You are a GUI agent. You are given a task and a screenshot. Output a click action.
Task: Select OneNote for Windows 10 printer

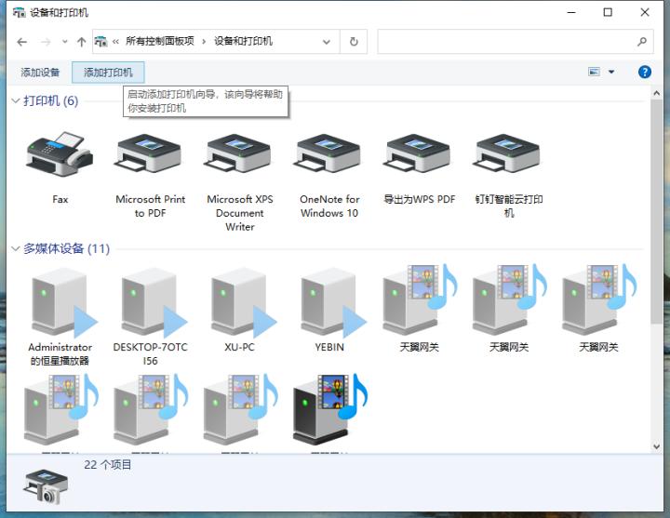(329, 153)
